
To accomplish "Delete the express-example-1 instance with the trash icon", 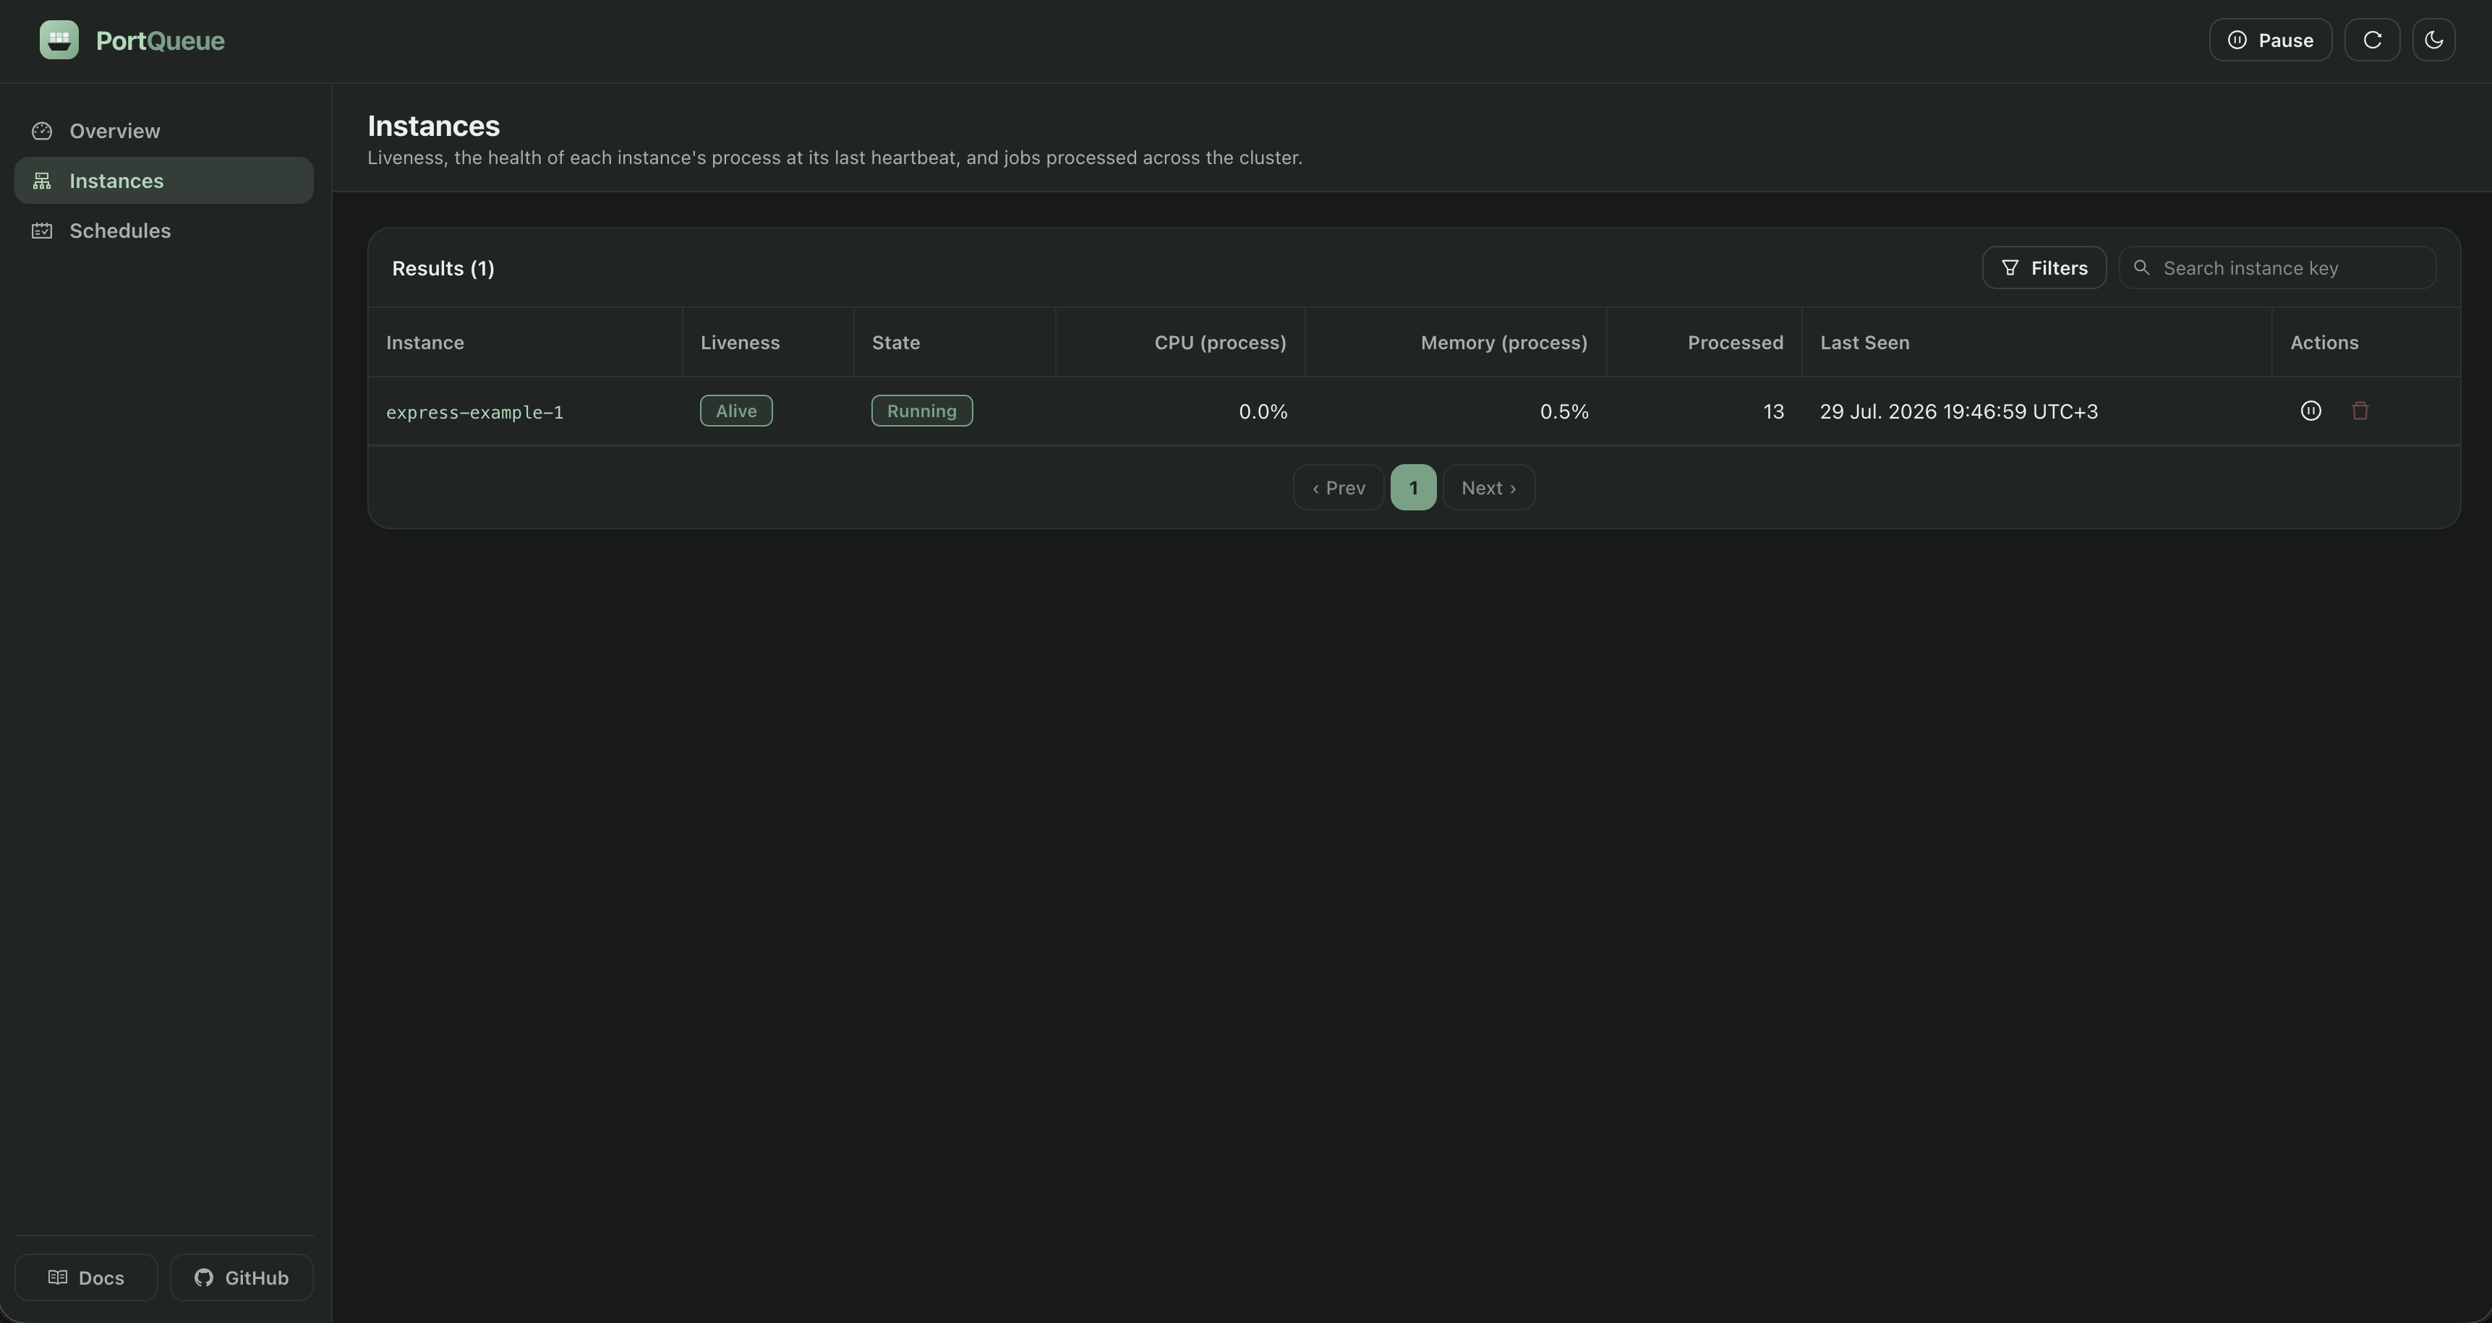I will 2360,411.
